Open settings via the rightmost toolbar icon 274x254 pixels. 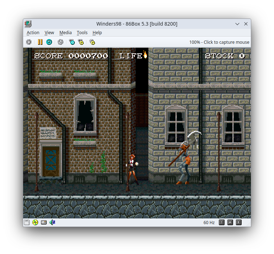click(x=92, y=42)
